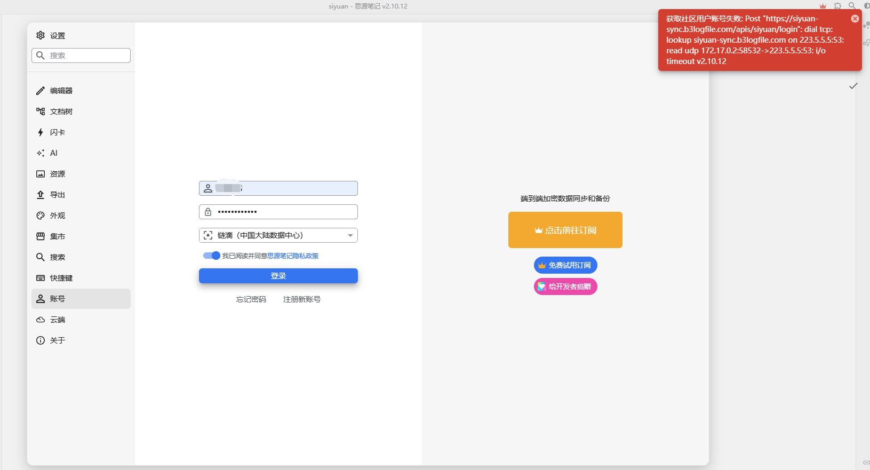Open the plugins puzzle-piece icon in the title bar
Screen dimensions: 870x470
tap(837, 6)
